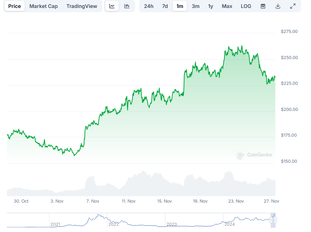The width and height of the screenshot is (311, 232).
Task: Set chart range to 1y
Action: pyautogui.click(x=210, y=6)
